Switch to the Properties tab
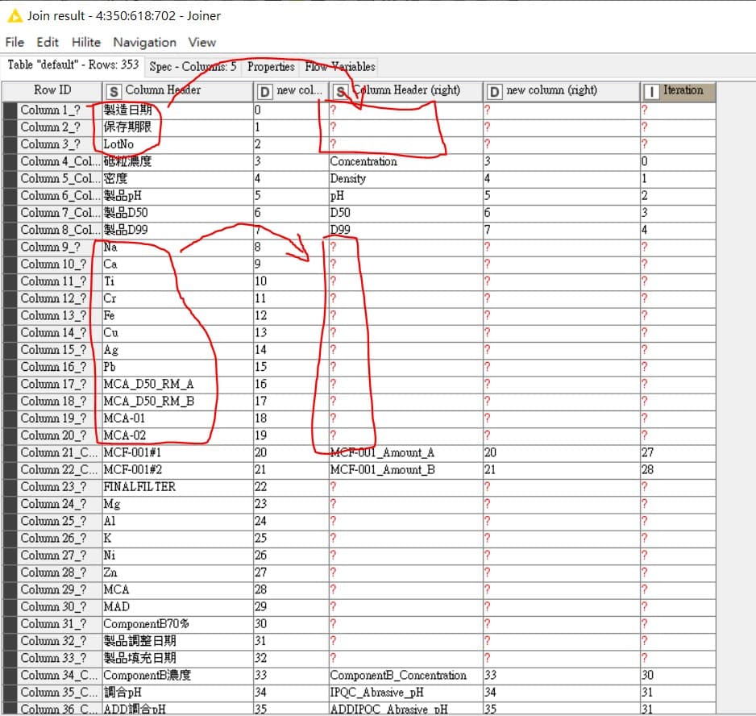This screenshot has width=756, height=716. pyautogui.click(x=270, y=68)
